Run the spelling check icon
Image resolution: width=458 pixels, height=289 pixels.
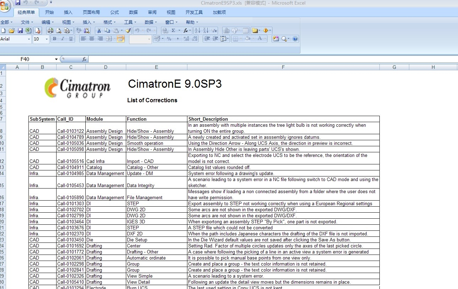[79, 31]
